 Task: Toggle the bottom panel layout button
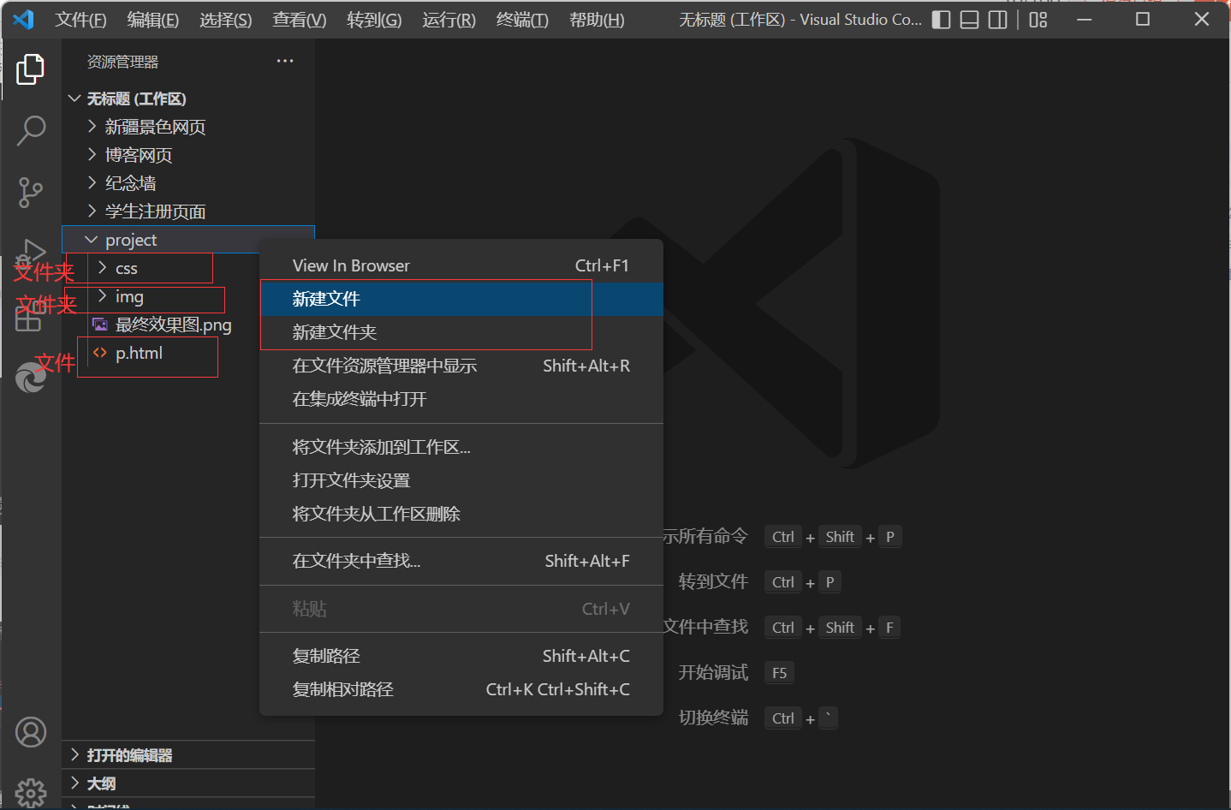969,19
